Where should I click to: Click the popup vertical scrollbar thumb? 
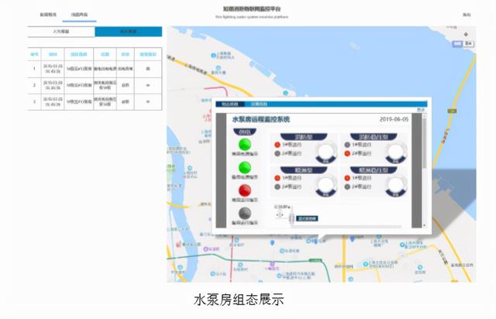pos(424,144)
